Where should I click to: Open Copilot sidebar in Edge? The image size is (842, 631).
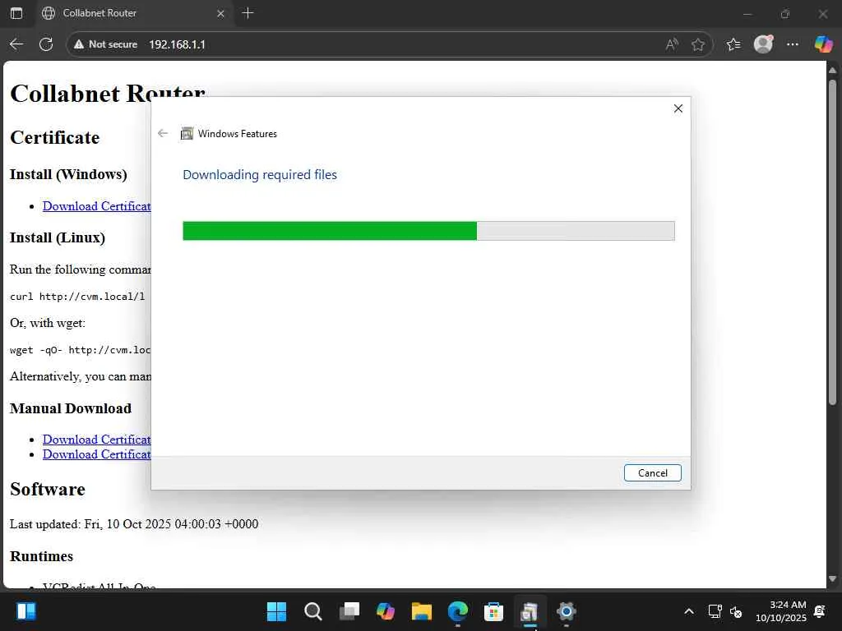point(823,44)
